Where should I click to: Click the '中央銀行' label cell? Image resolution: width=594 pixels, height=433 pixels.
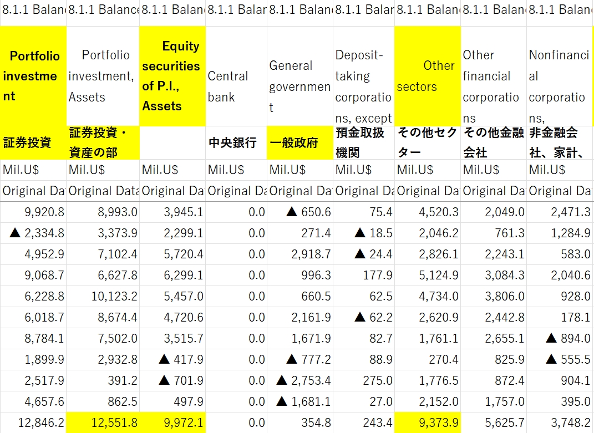pos(235,143)
